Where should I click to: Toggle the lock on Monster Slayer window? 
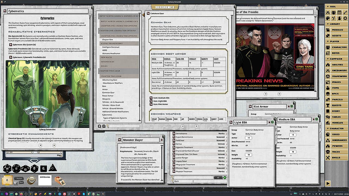pos(162,140)
